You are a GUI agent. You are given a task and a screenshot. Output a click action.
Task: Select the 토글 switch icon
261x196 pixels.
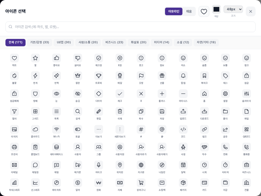click(x=77, y=129)
